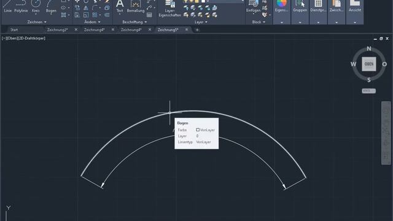Screen dimensions: 393x221
Task: Click N on the ViewCube compass
Action: [369, 48]
